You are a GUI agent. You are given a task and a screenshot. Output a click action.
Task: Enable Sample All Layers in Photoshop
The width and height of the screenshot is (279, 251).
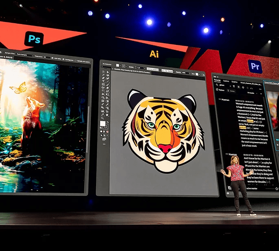[x=75, y=61]
